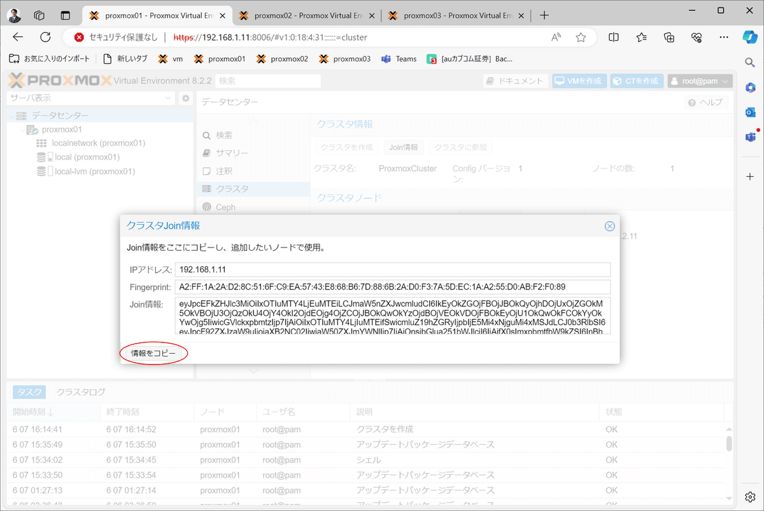This screenshot has height=511, width=764.
Task: Select localnetwork (proxmox01) in tree
Action: coord(99,143)
